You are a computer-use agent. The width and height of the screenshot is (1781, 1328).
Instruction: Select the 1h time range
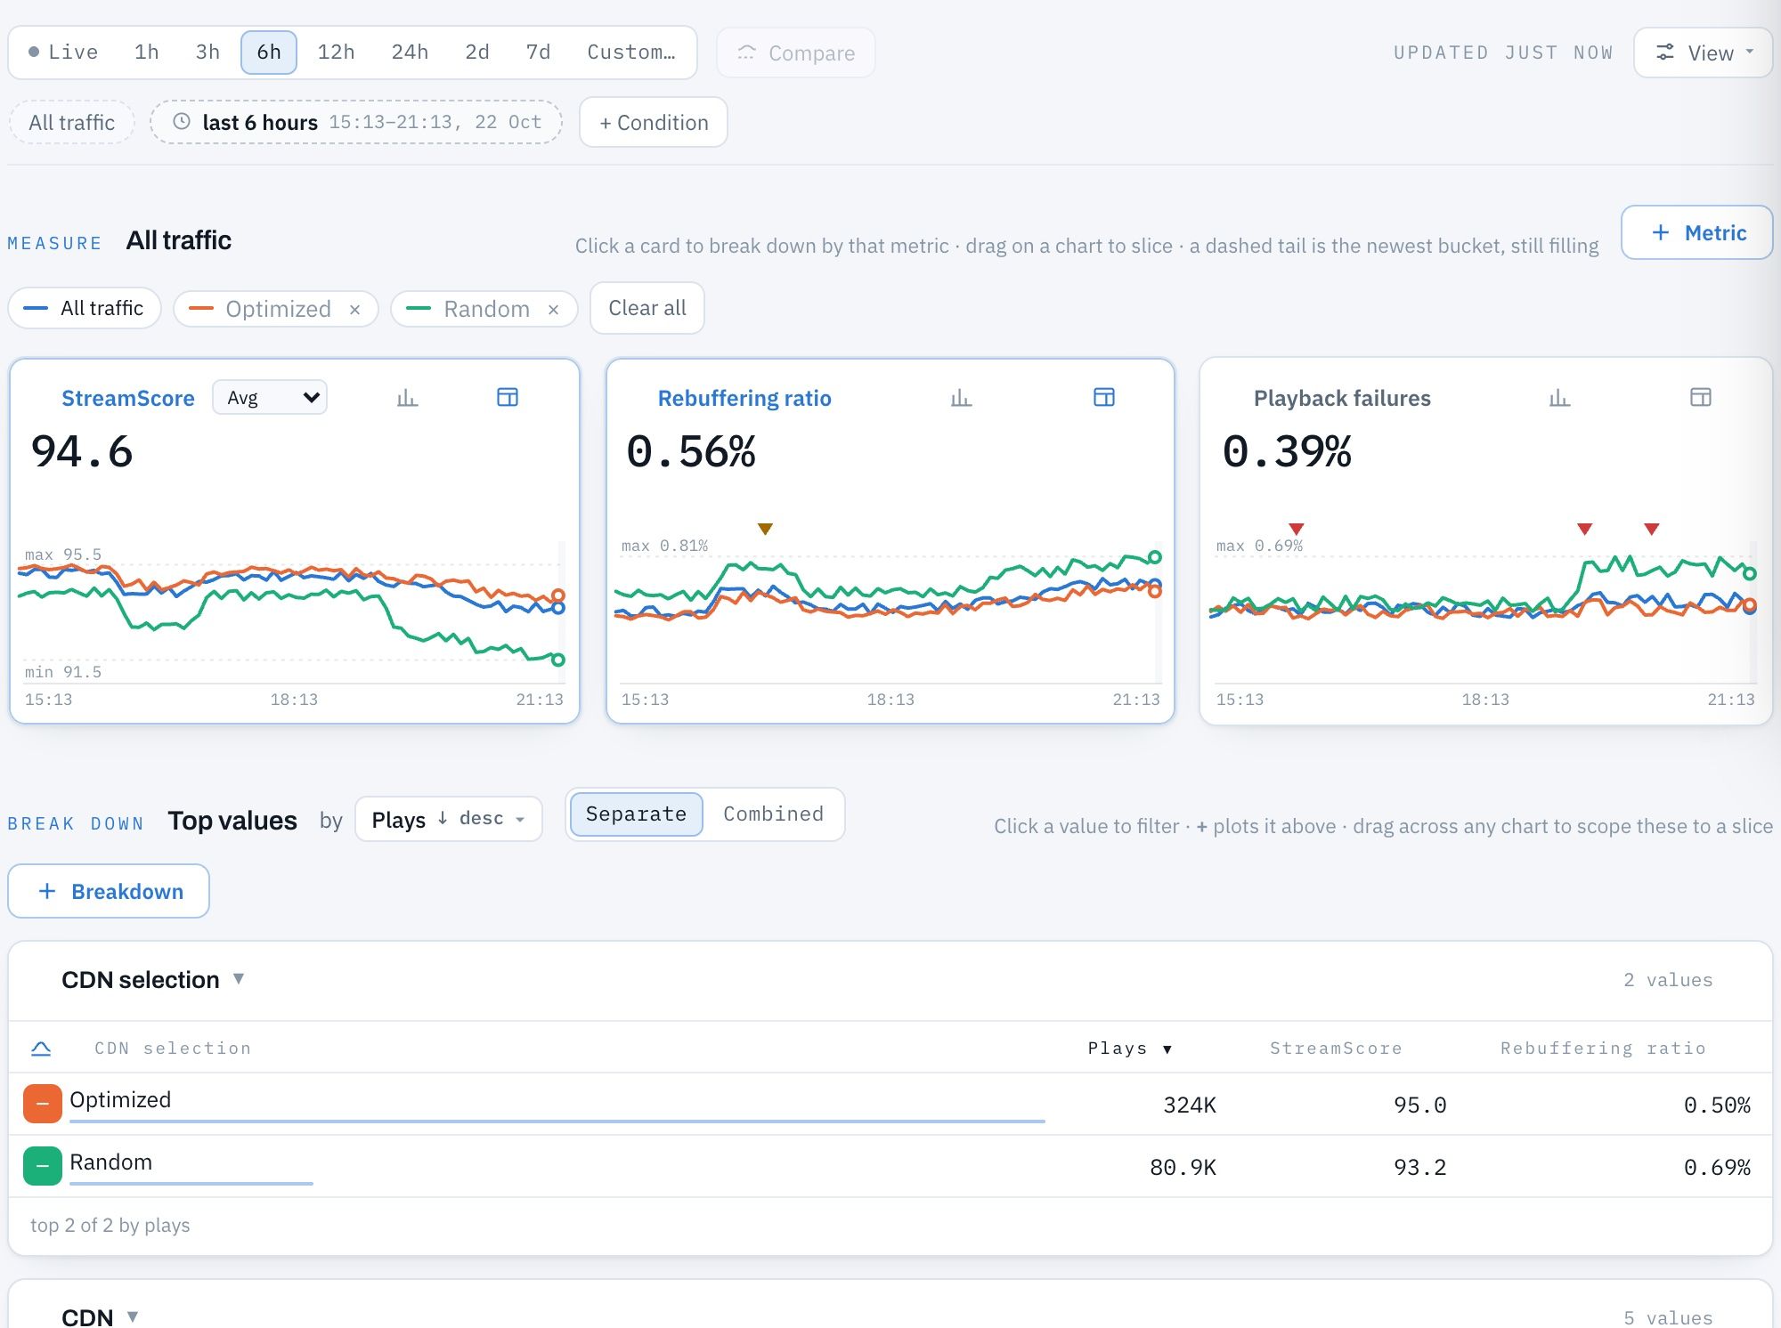click(147, 53)
